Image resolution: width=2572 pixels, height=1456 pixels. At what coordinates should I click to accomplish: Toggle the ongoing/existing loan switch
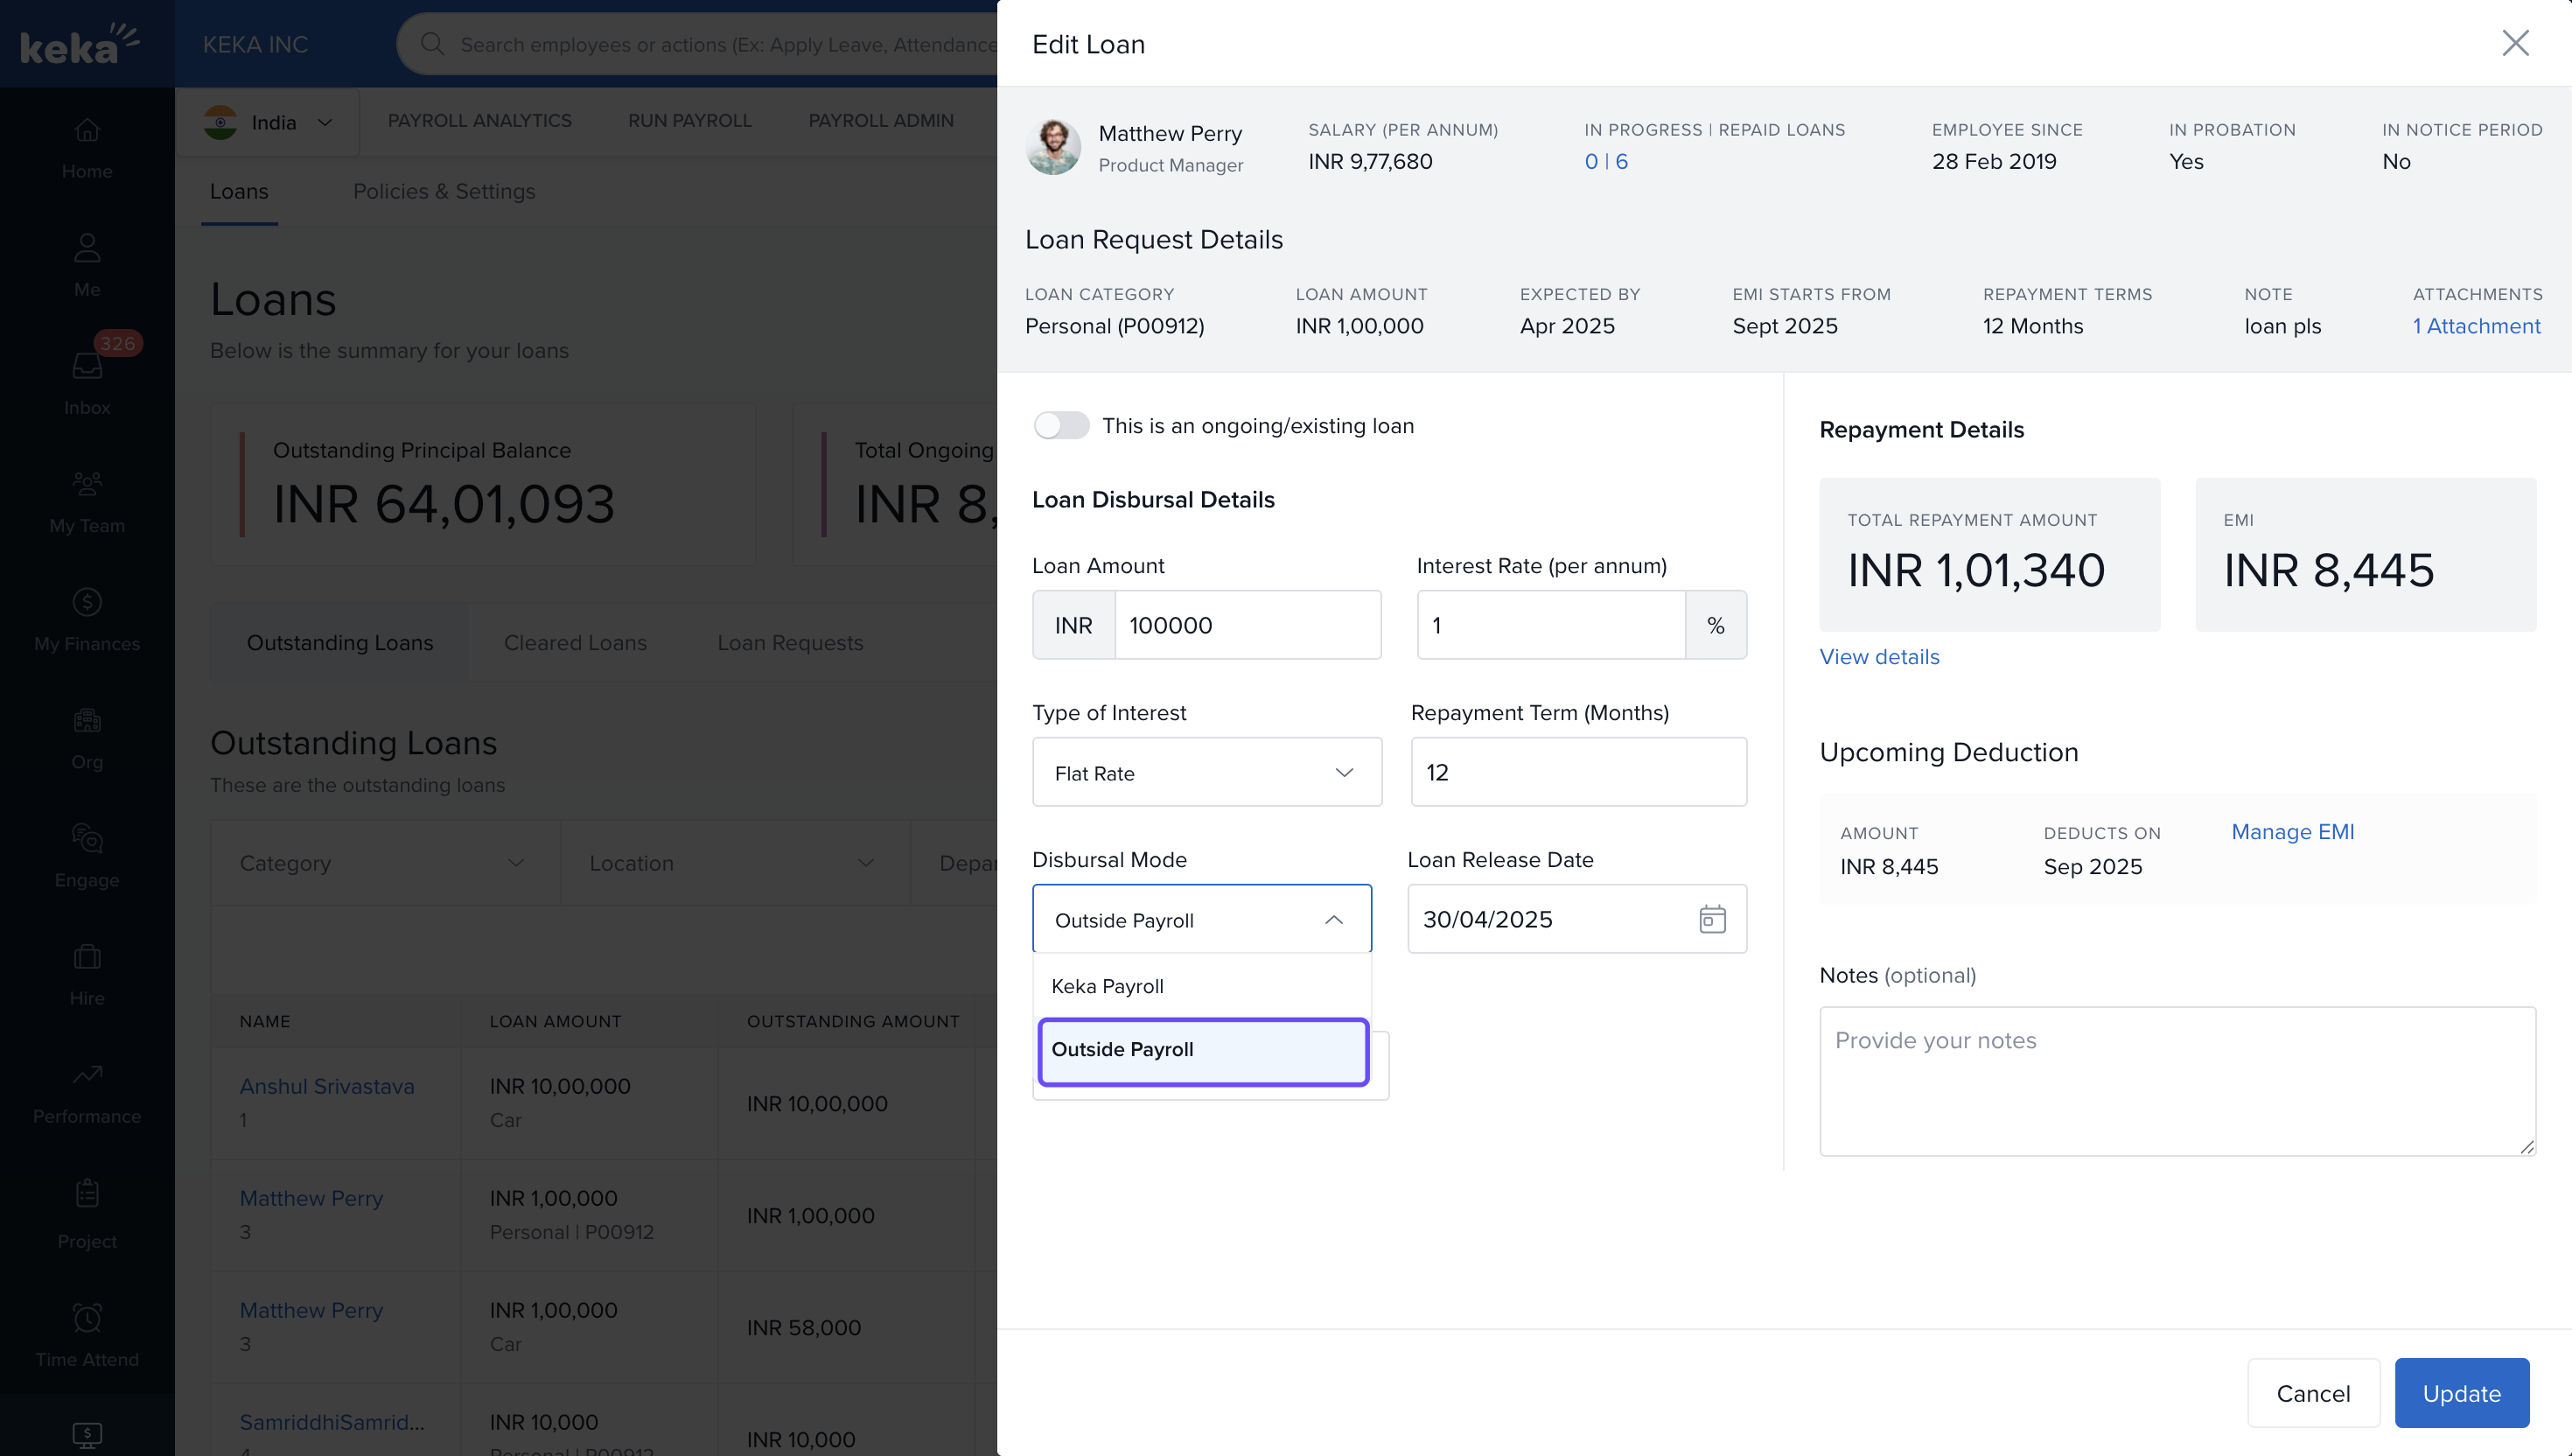click(x=1060, y=426)
